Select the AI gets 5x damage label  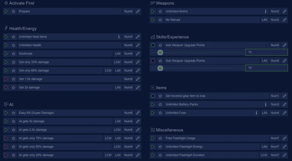pos(32,121)
